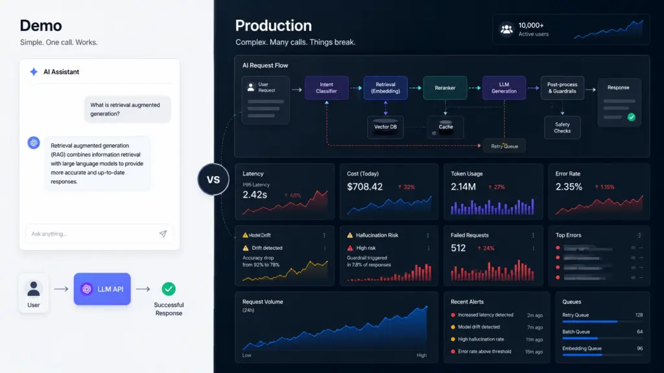Click the Active users trend sparkline

(x=608, y=30)
